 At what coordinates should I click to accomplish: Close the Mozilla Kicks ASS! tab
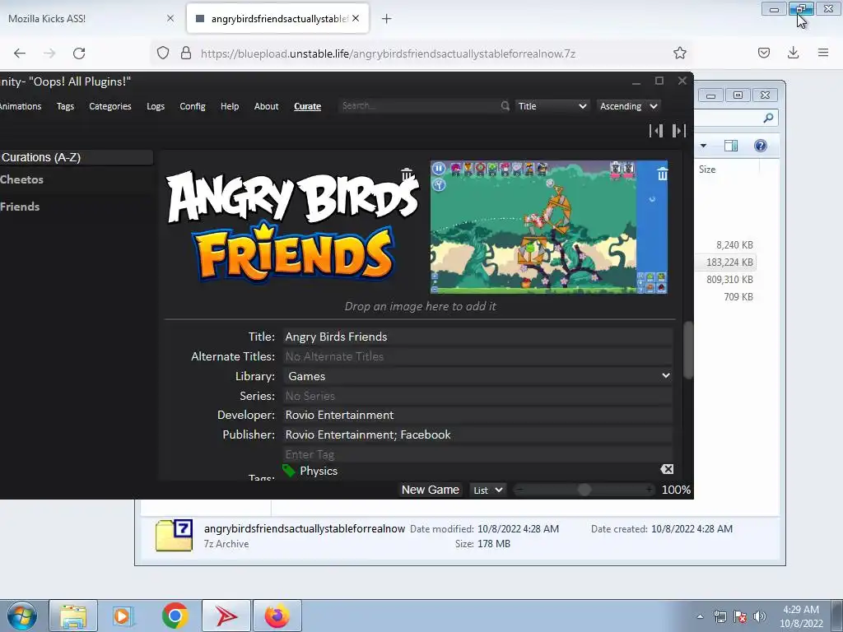point(170,18)
